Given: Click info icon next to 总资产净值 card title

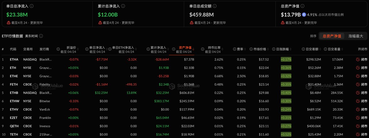Looking at the screenshot, I should (x=302, y=6).
